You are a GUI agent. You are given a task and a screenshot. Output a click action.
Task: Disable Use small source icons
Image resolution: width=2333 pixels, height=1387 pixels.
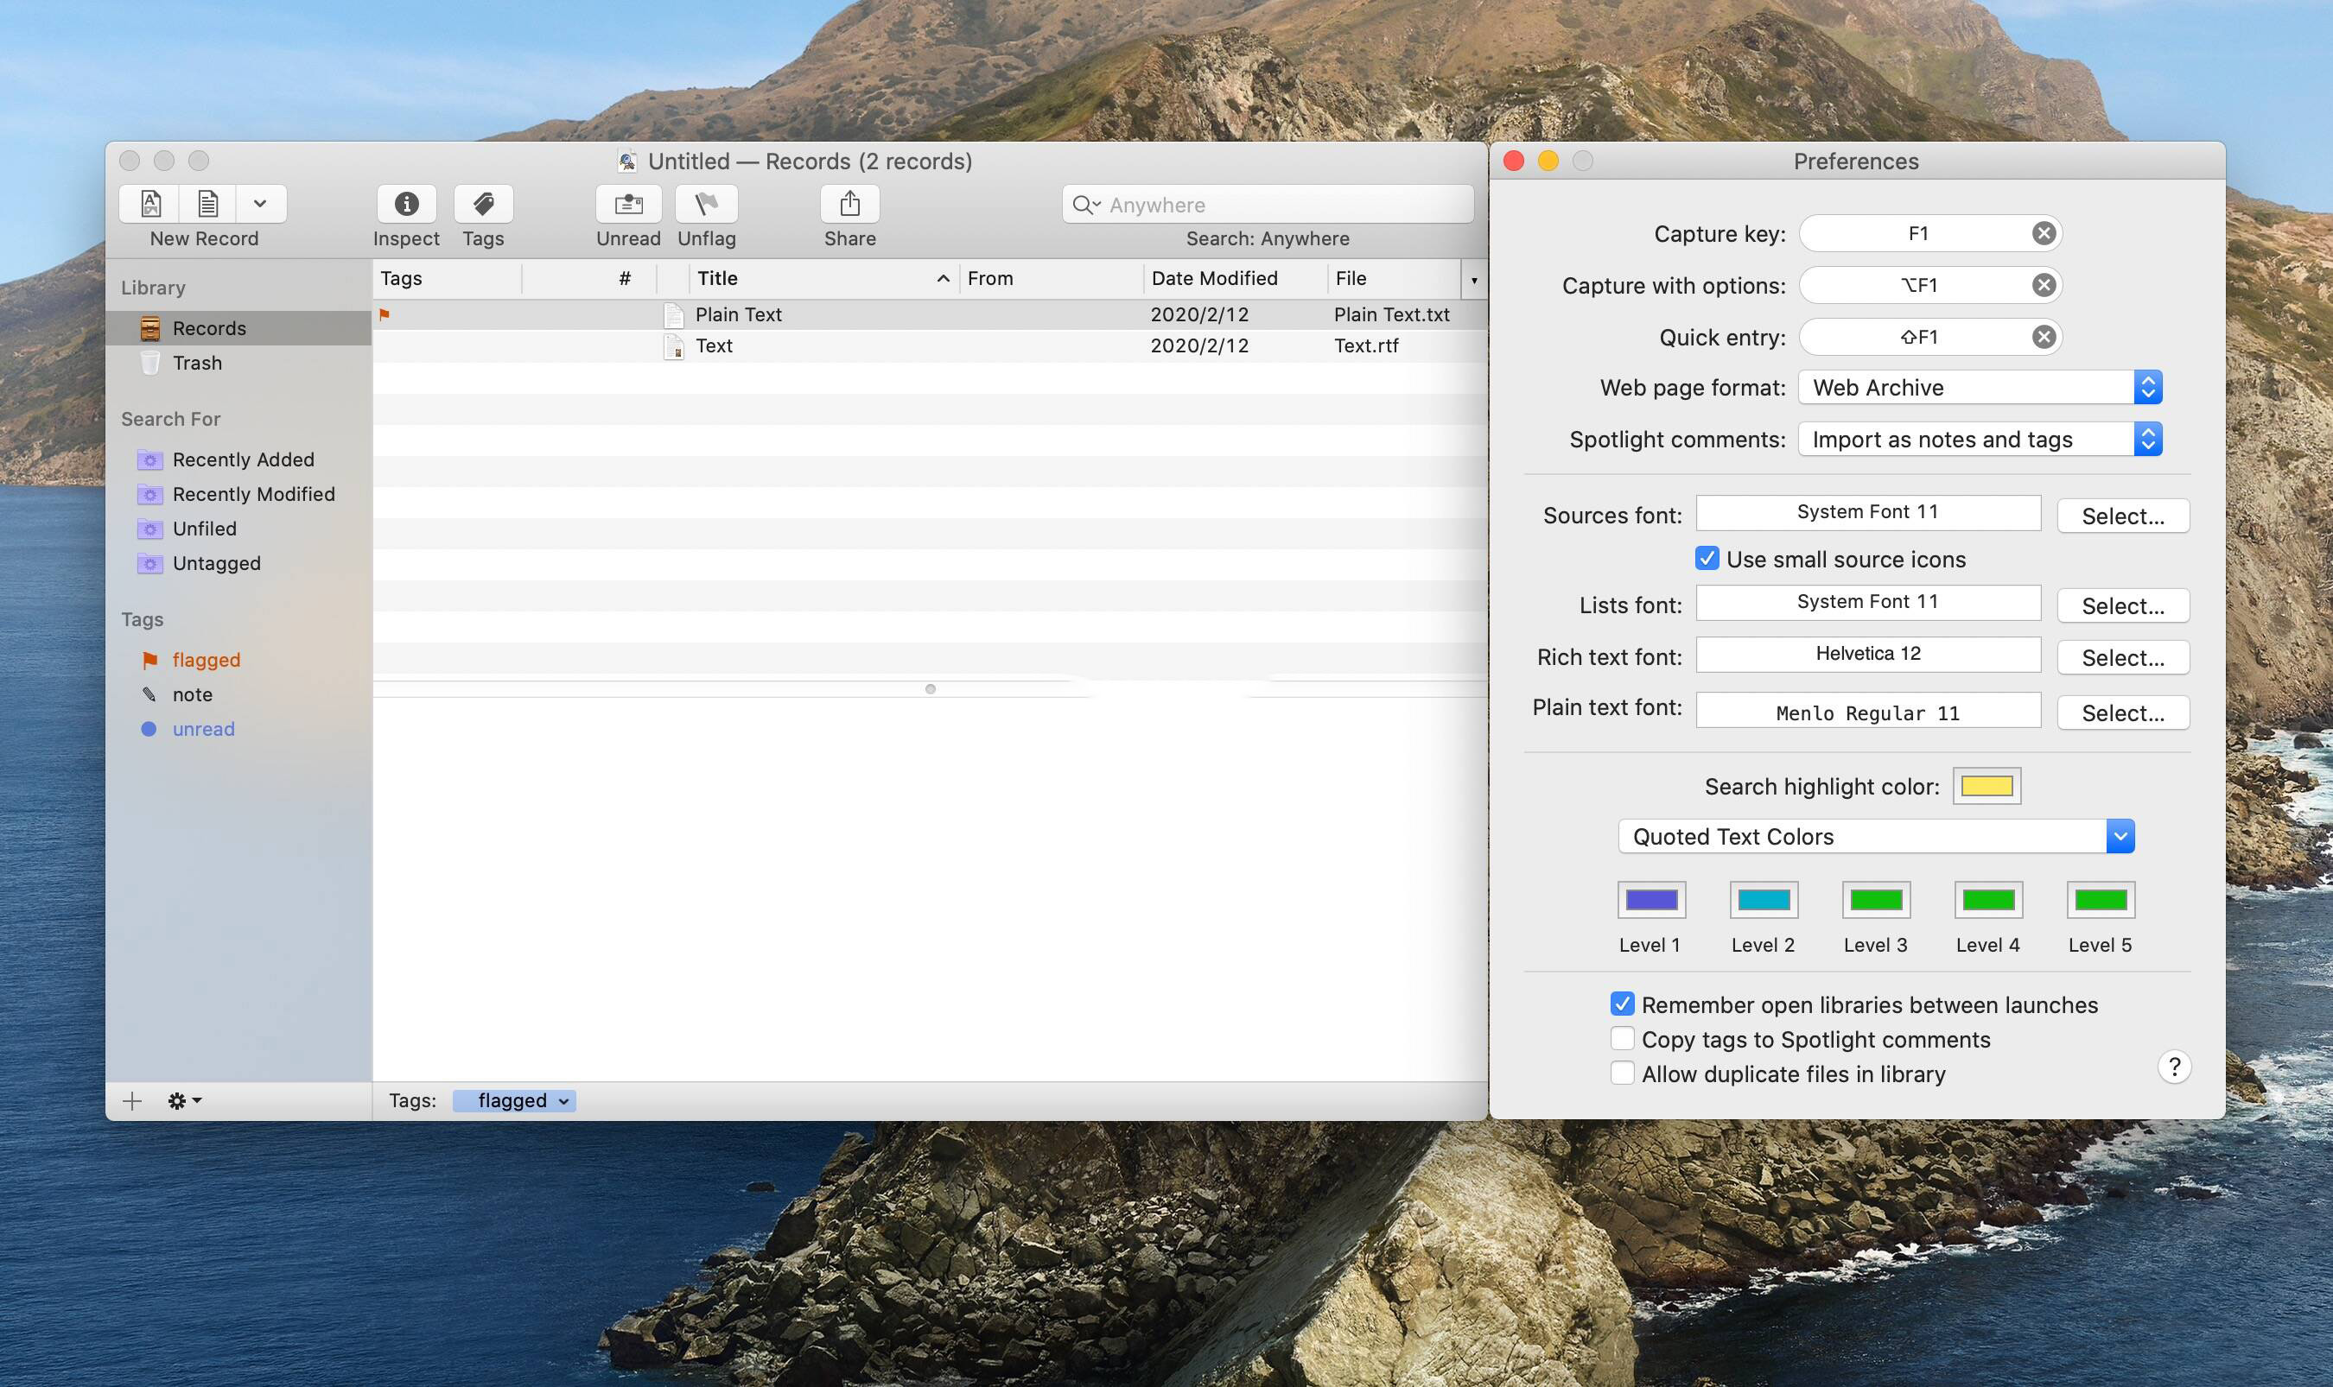[x=1707, y=559]
